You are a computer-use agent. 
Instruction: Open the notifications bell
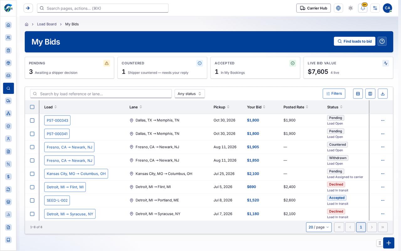(363, 8)
